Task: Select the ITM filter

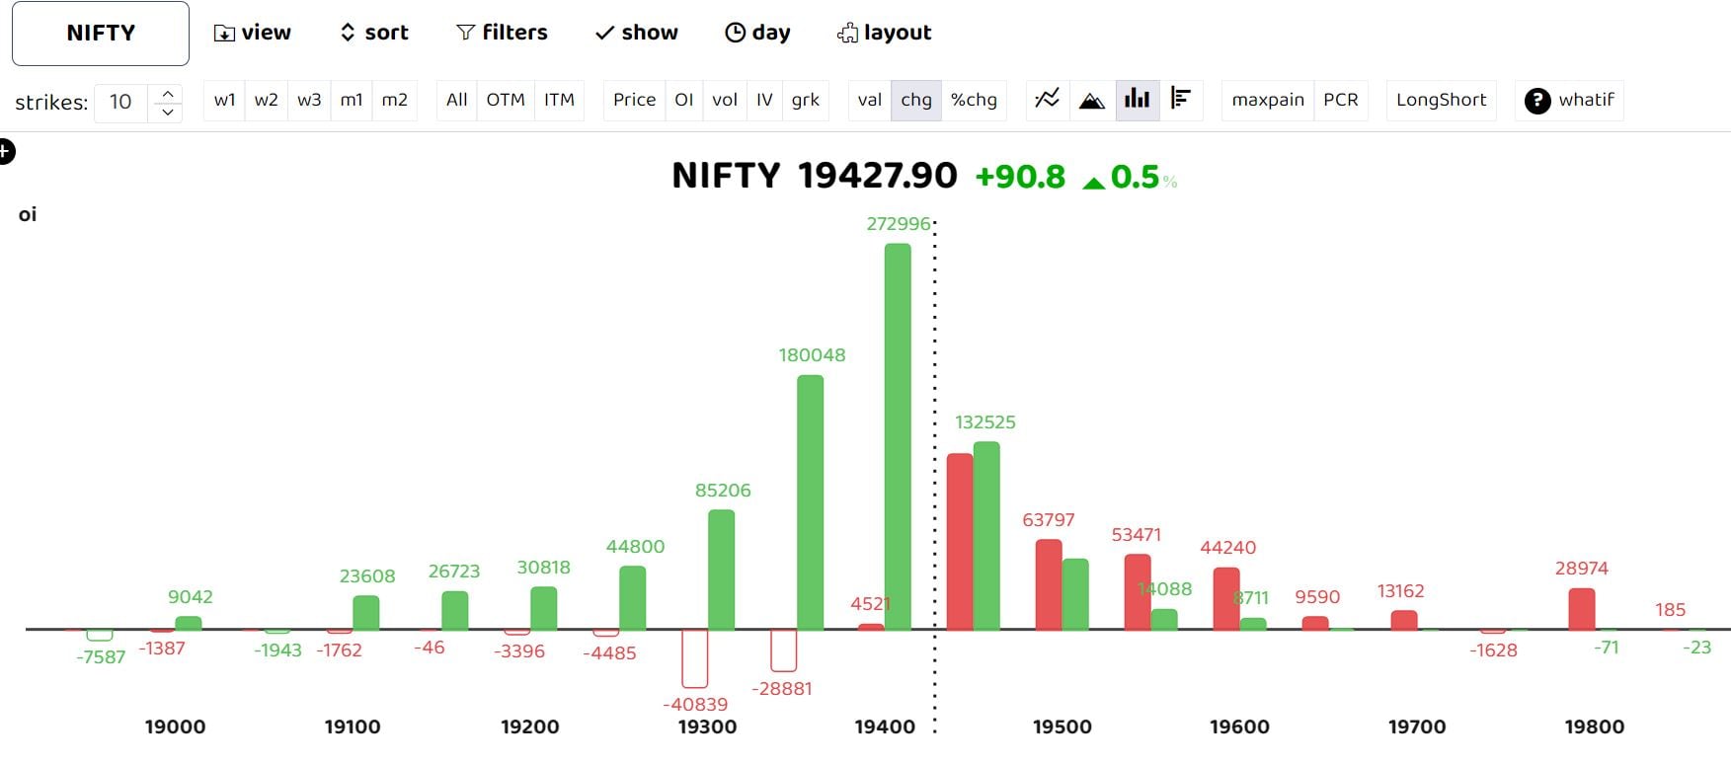Action: pos(559,100)
